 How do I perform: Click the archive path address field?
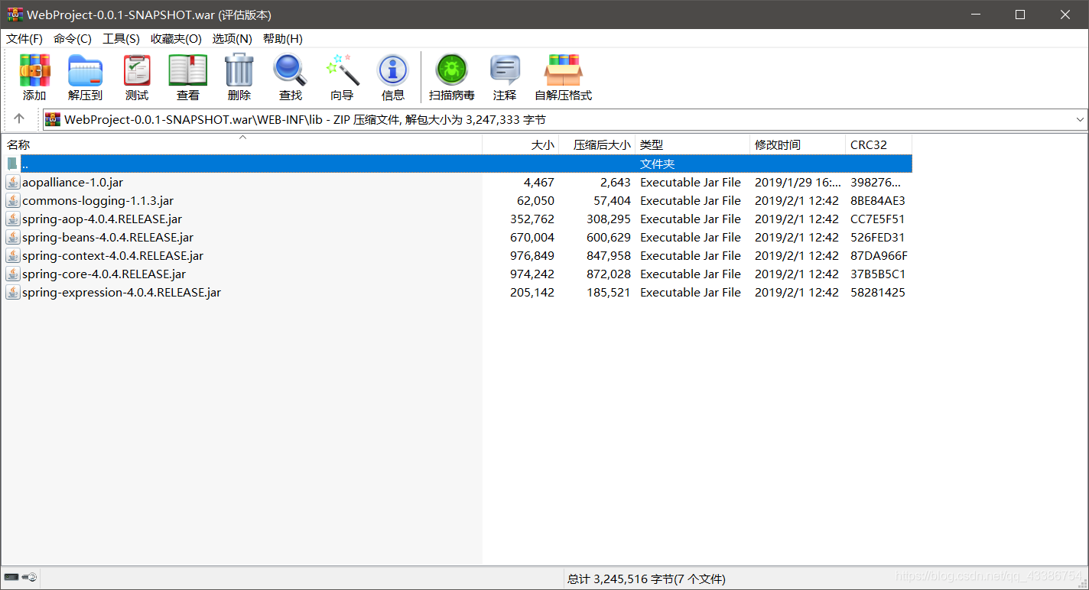coord(565,119)
